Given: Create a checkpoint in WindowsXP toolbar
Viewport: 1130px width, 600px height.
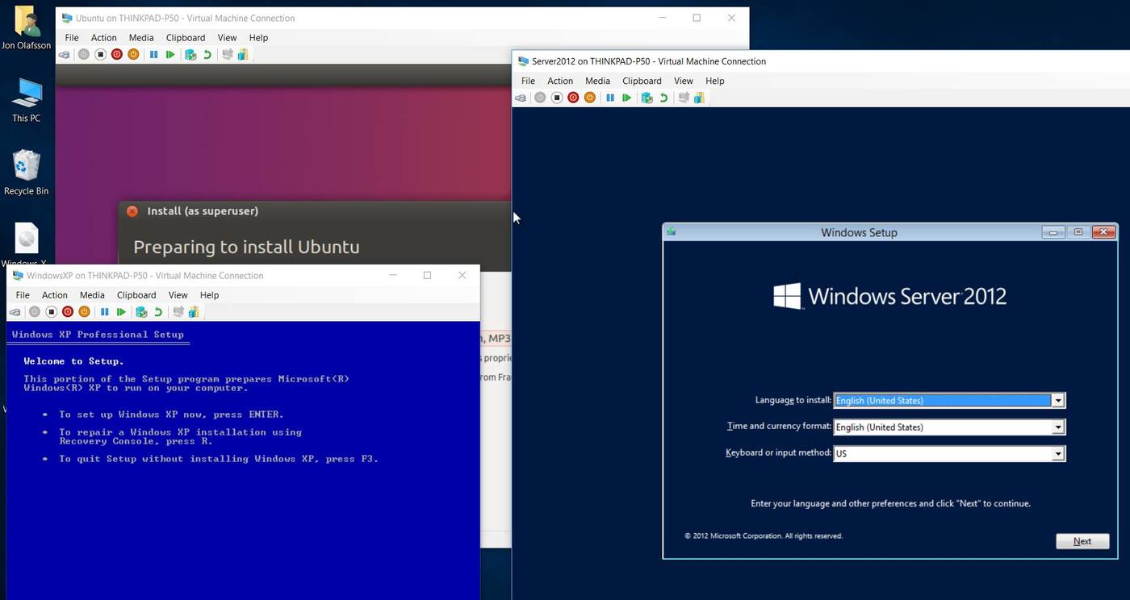Looking at the screenshot, I should coord(141,312).
